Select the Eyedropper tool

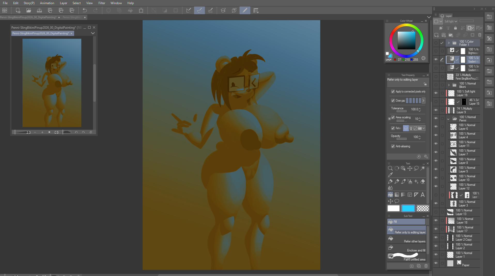(390, 175)
